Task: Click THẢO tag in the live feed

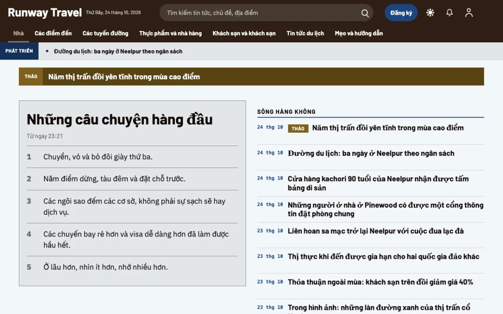Action: coord(298,129)
